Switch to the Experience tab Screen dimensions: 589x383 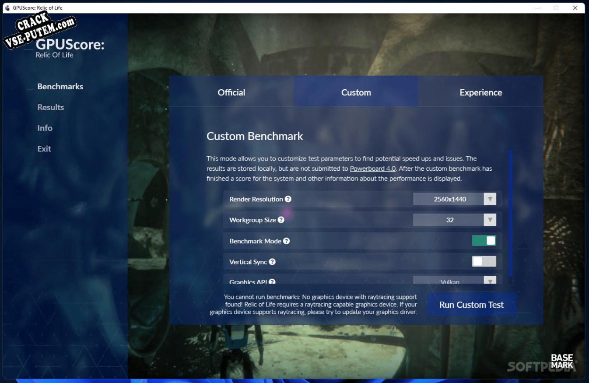[x=480, y=92]
